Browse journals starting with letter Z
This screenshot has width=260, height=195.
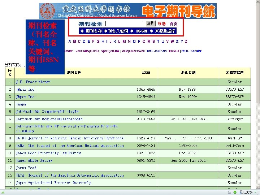(186, 42)
